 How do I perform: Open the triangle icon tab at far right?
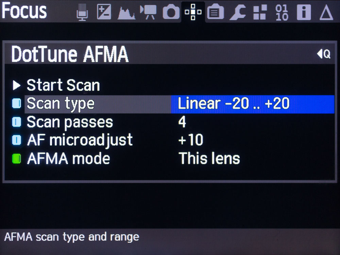click(326, 13)
